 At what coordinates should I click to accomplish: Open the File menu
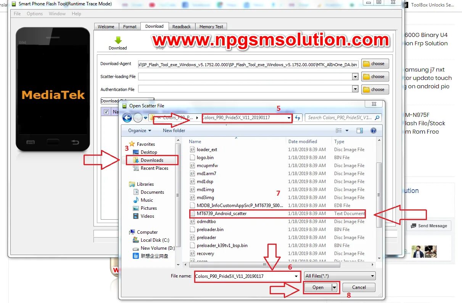pyautogui.click(x=17, y=14)
